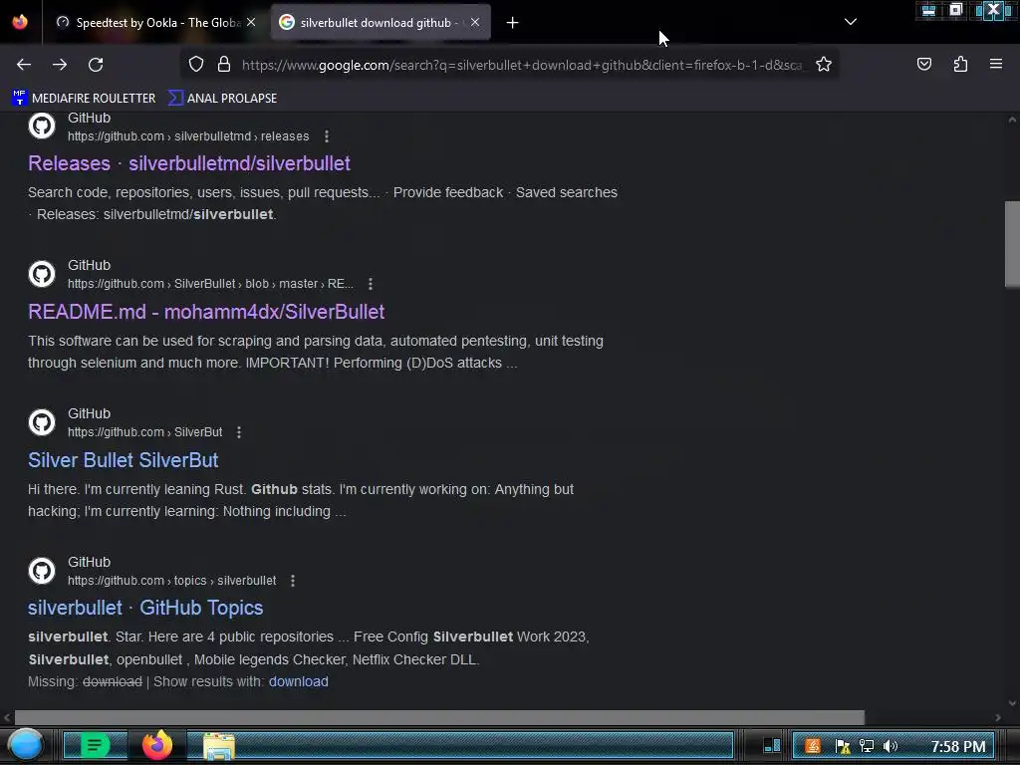1020x765 pixels.
Task: Open the network tray icon
Action: click(x=867, y=746)
